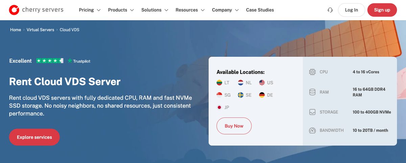Click the Available Locations heading

pos(241,72)
